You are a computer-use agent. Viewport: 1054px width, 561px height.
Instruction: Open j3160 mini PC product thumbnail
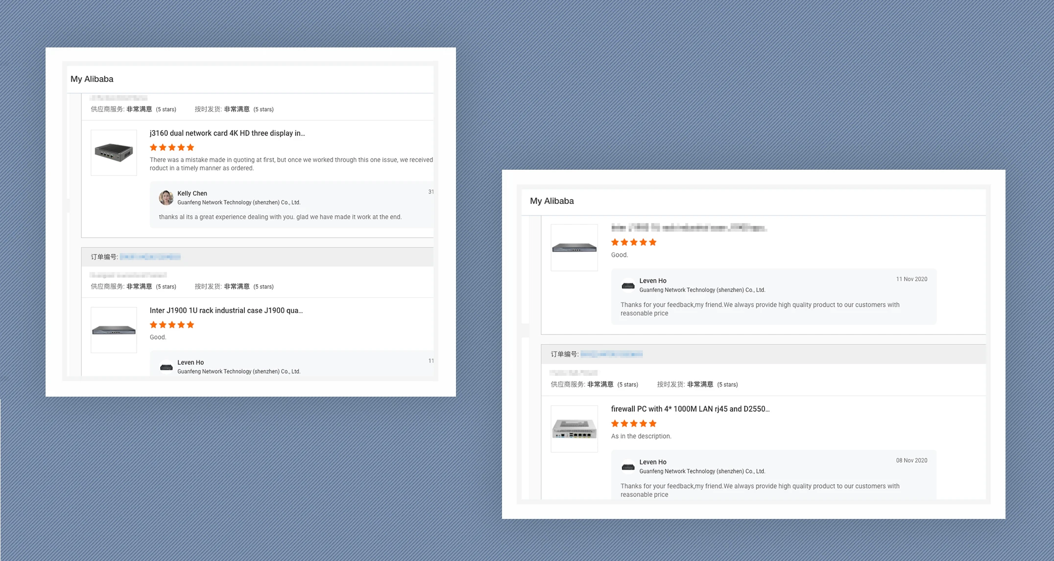114,152
